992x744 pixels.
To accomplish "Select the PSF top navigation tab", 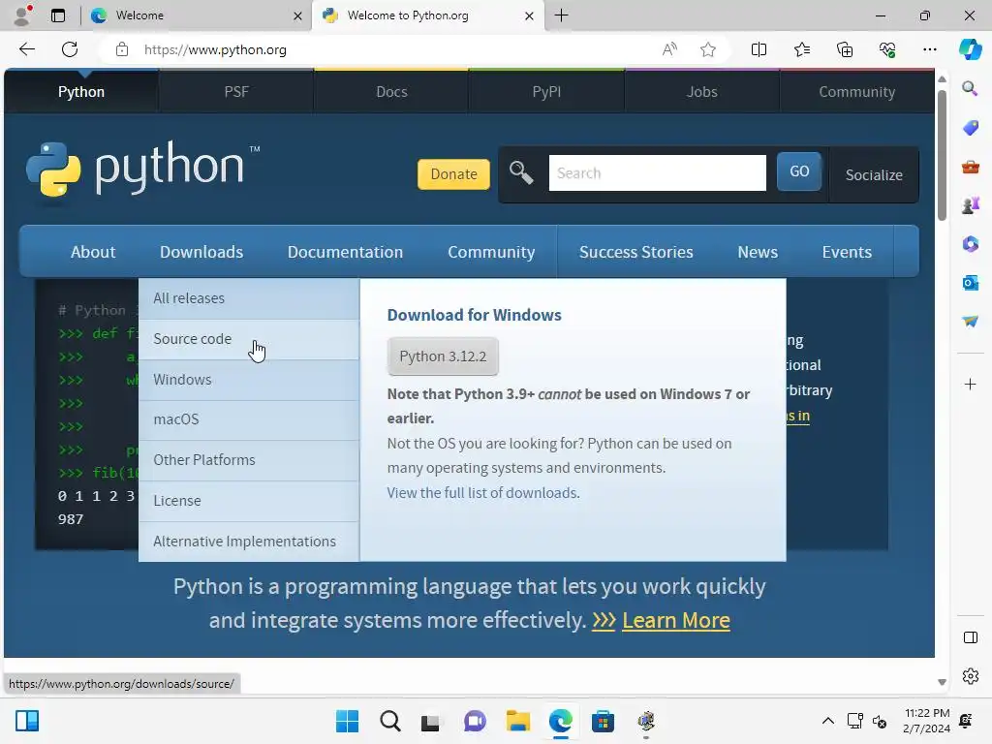I will pos(236,92).
